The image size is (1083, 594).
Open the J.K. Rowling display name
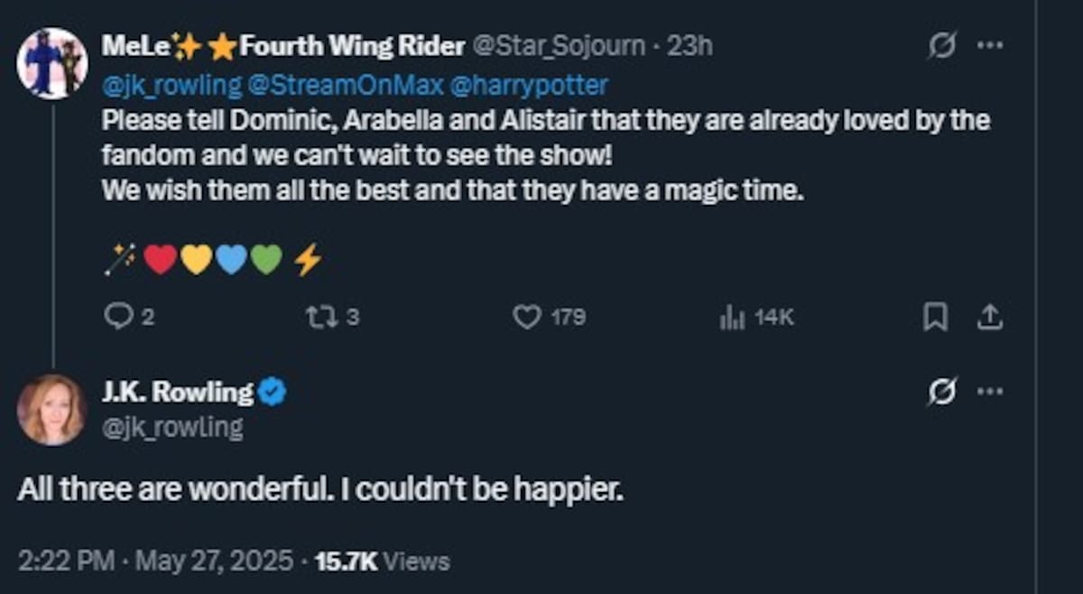178,392
